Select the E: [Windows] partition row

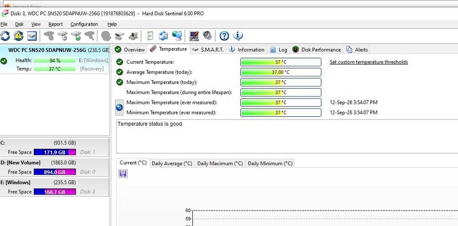(55, 187)
